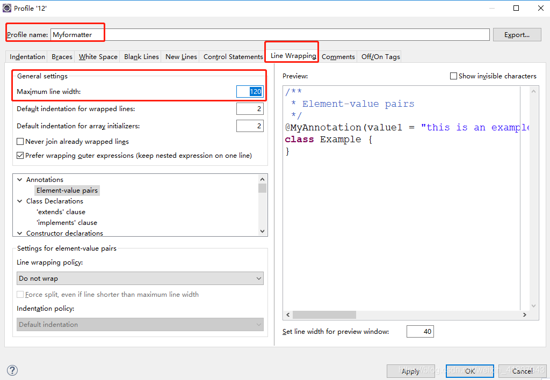The image size is (550, 380).
Task: Select the Off/On Tags tab
Action: click(x=379, y=56)
